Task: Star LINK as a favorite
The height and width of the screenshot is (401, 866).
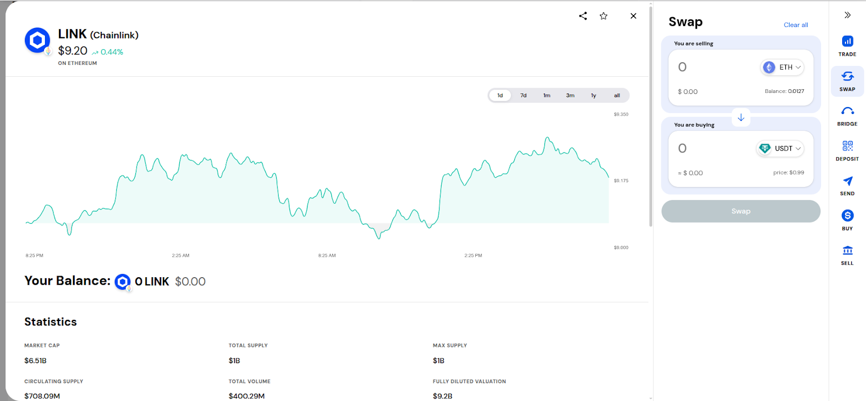Action: pyautogui.click(x=603, y=16)
